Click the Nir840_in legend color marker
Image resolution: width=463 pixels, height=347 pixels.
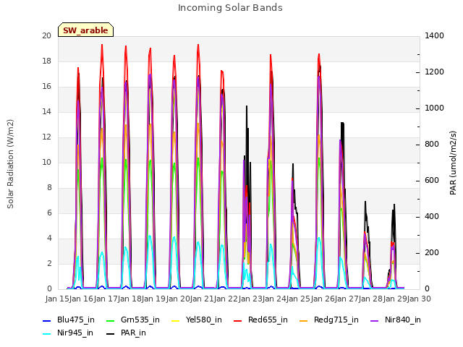(x=375, y=321)
